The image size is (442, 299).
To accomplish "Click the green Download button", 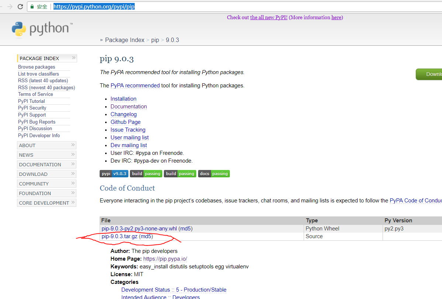I will [429, 74].
